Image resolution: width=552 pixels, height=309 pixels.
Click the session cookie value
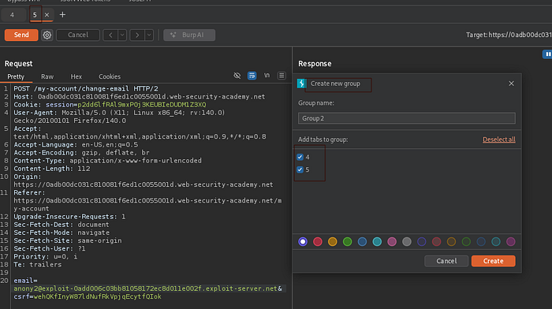141,105
